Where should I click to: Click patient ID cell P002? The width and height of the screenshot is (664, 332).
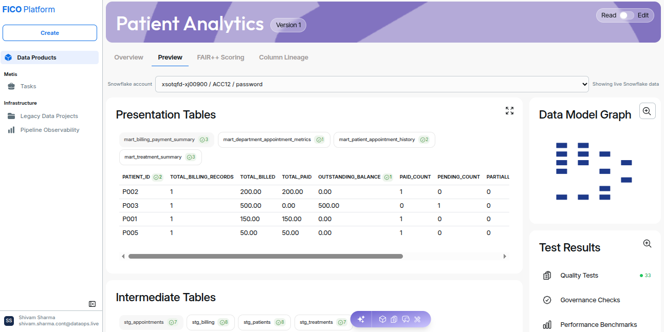tap(130, 192)
